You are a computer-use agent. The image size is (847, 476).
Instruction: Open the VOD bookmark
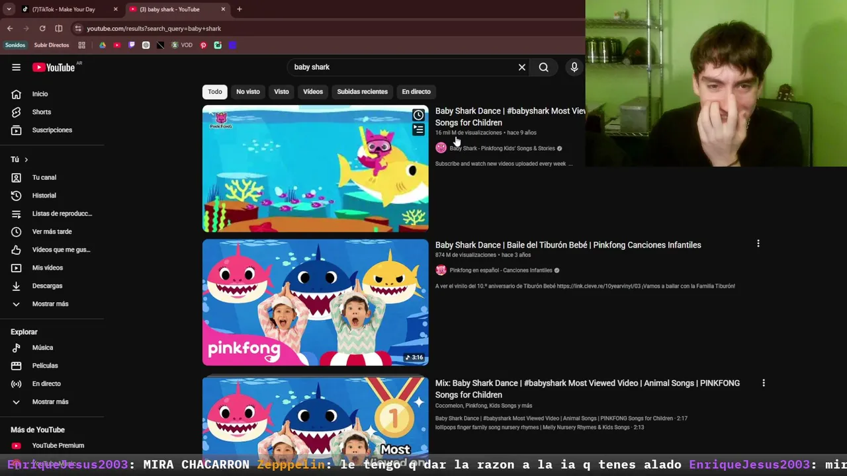coord(182,45)
